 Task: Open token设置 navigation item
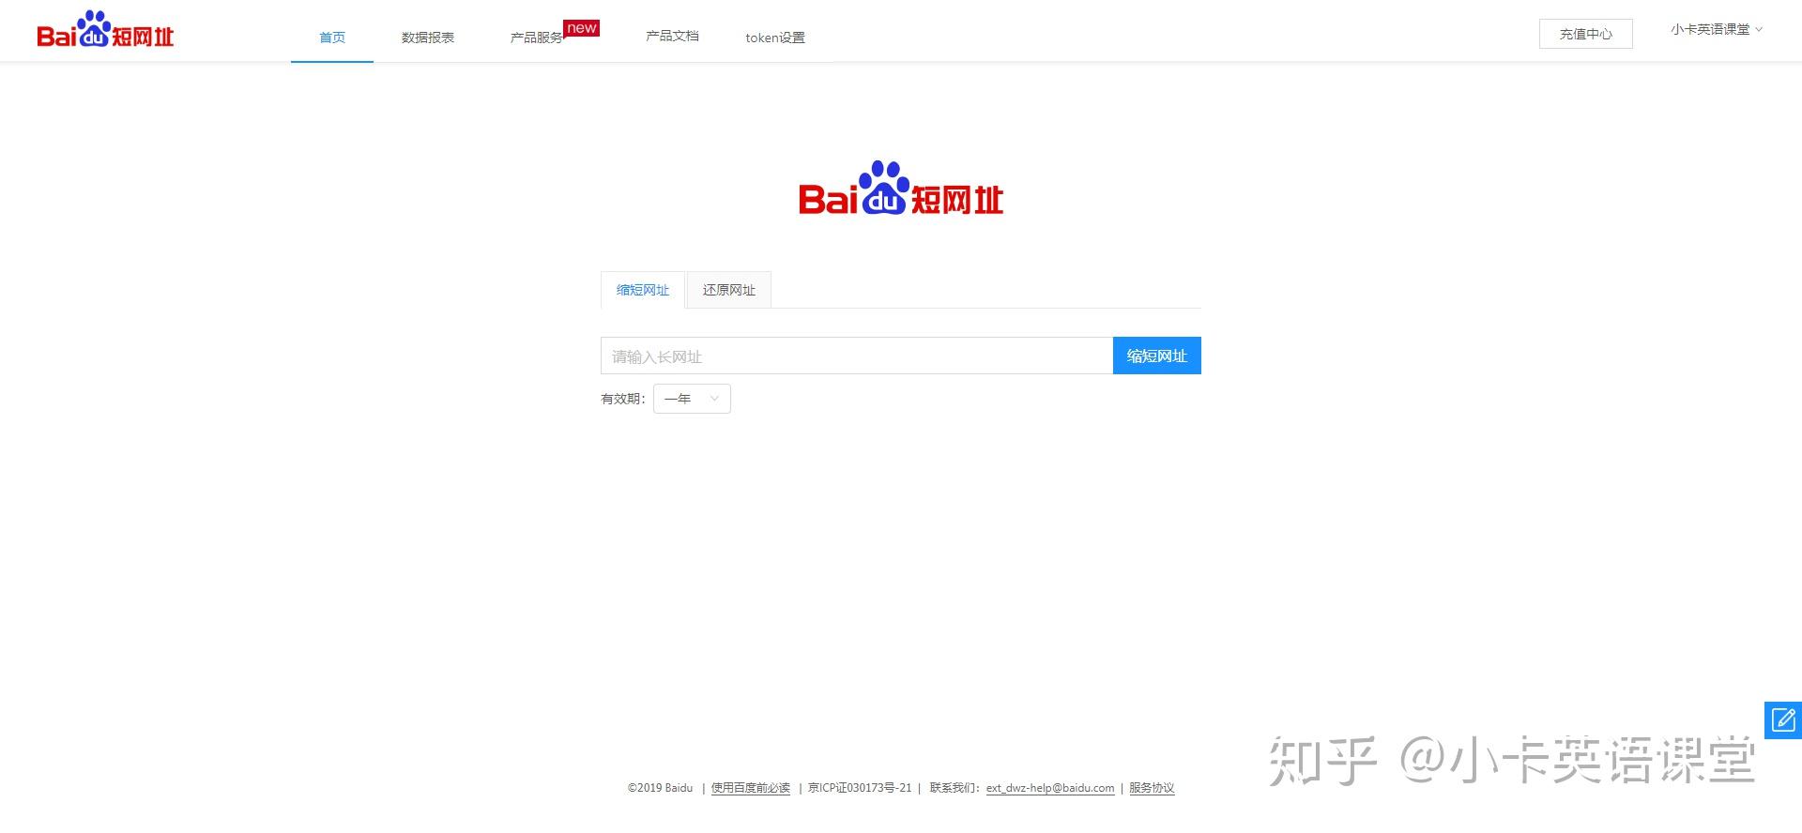(775, 38)
